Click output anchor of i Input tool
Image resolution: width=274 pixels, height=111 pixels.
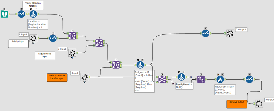(90, 77)
